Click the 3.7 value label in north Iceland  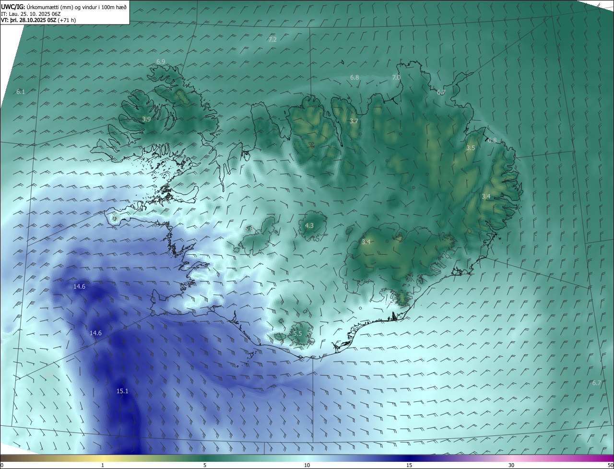tap(354, 121)
